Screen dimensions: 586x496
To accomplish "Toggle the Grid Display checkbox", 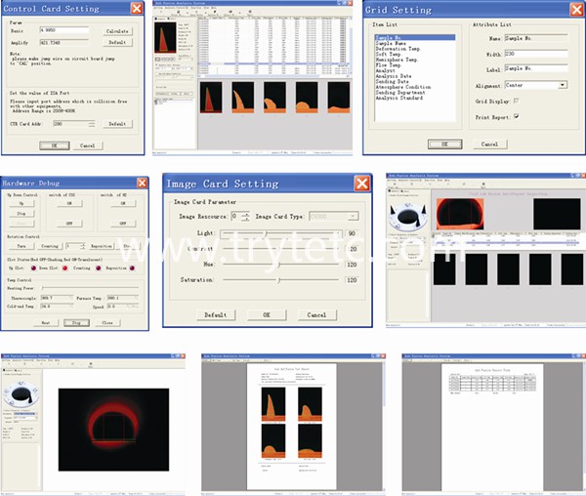I will coord(516,101).
